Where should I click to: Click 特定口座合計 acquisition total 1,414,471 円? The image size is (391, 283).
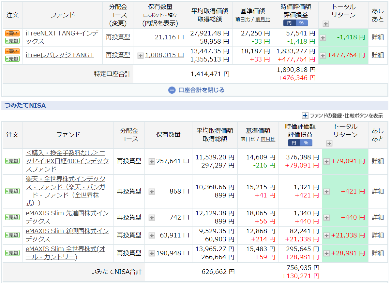tap(210, 74)
